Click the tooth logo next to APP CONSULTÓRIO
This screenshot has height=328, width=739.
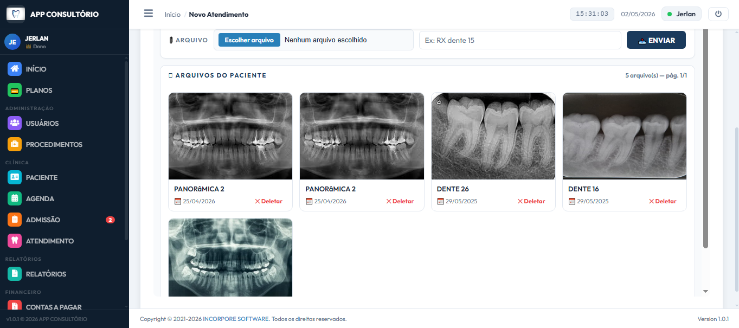(16, 14)
